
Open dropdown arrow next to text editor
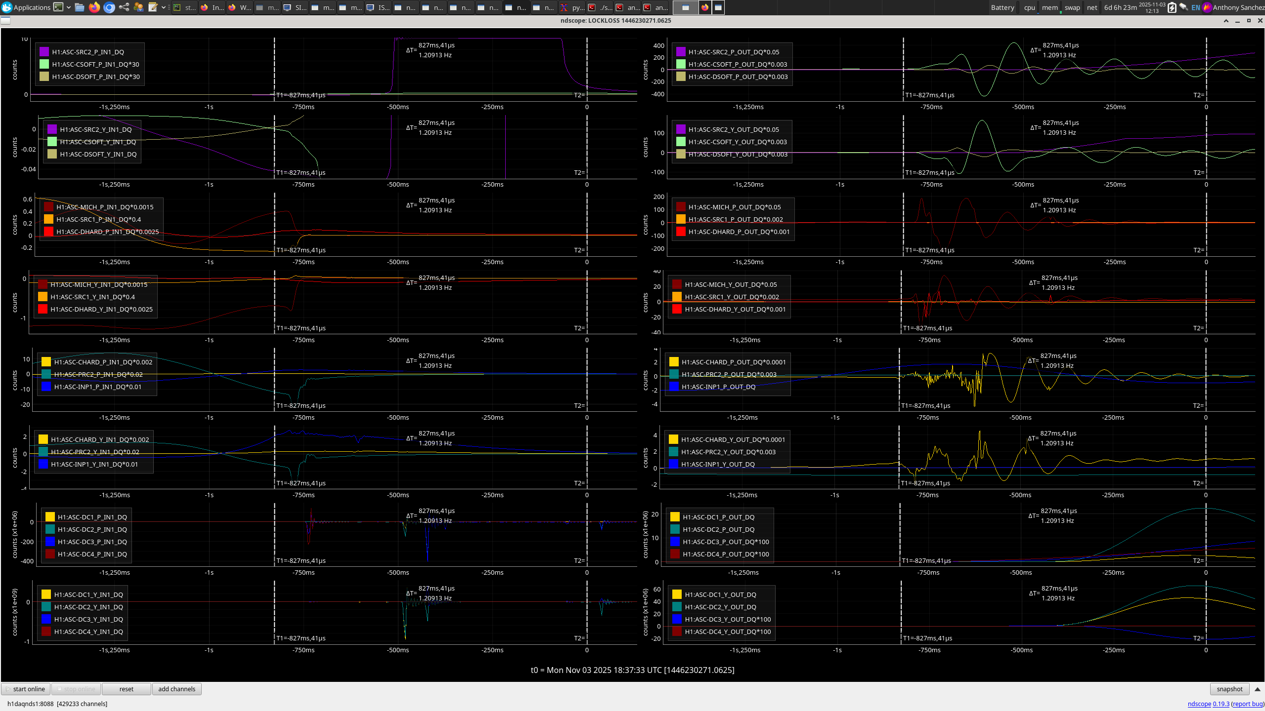click(x=164, y=7)
